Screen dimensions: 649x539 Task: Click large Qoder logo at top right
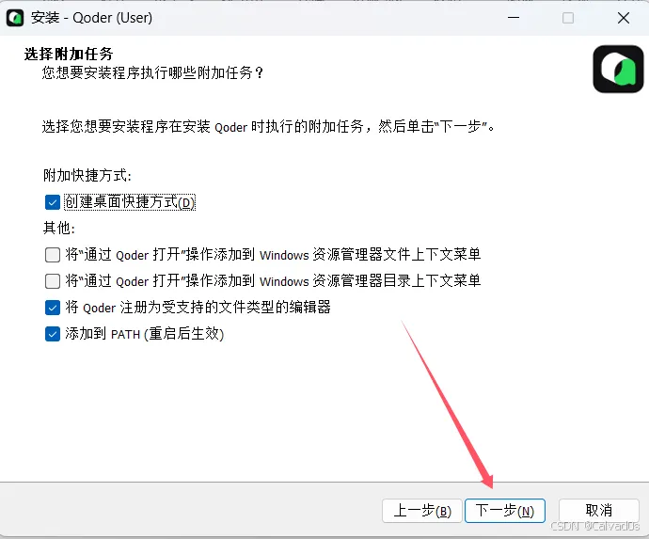pos(618,69)
